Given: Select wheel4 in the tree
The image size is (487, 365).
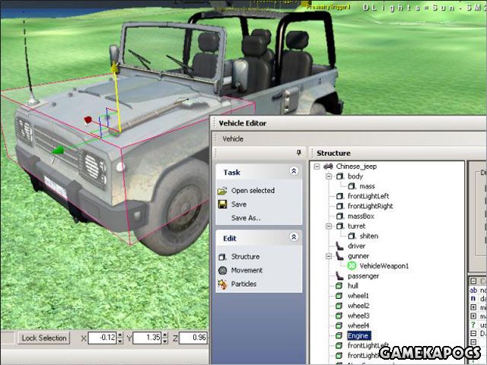Looking at the screenshot, I should coord(358,325).
